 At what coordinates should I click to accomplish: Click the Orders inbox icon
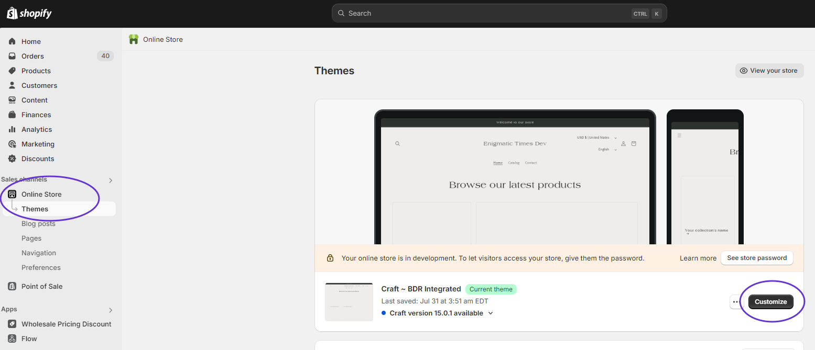(12, 56)
